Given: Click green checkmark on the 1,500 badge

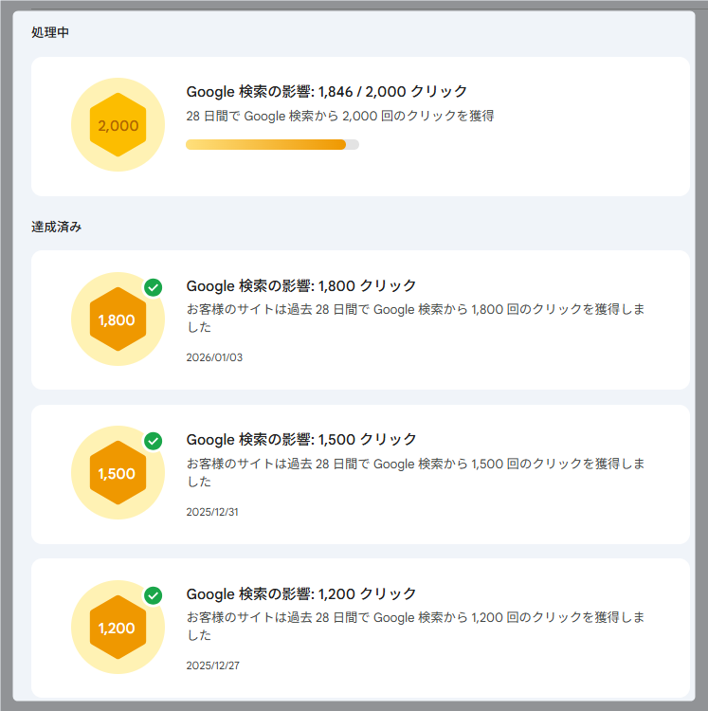Looking at the screenshot, I should pyautogui.click(x=154, y=442).
